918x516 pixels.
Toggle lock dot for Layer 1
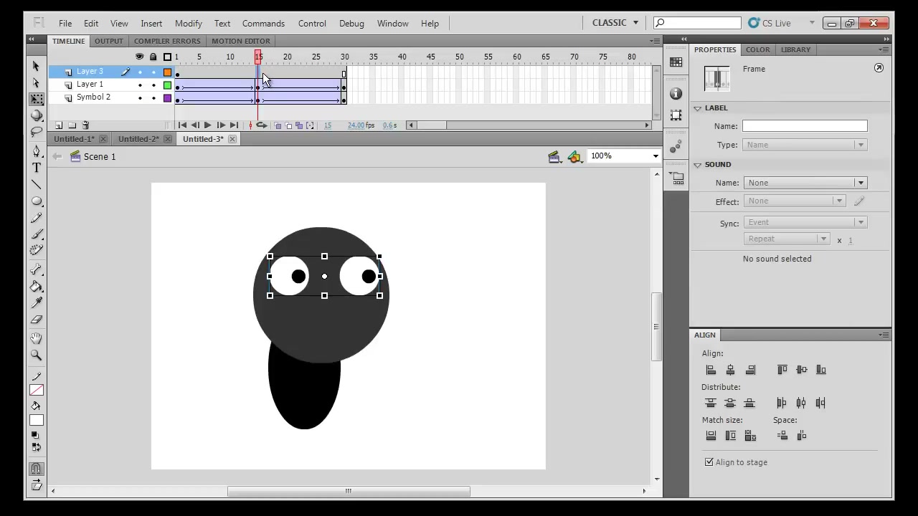click(x=153, y=85)
